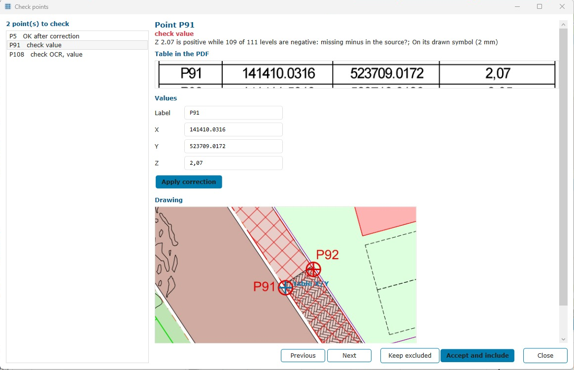The image size is (574, 370).
Task: Click the red P91 label in the drawing
Action: point(264,286)
